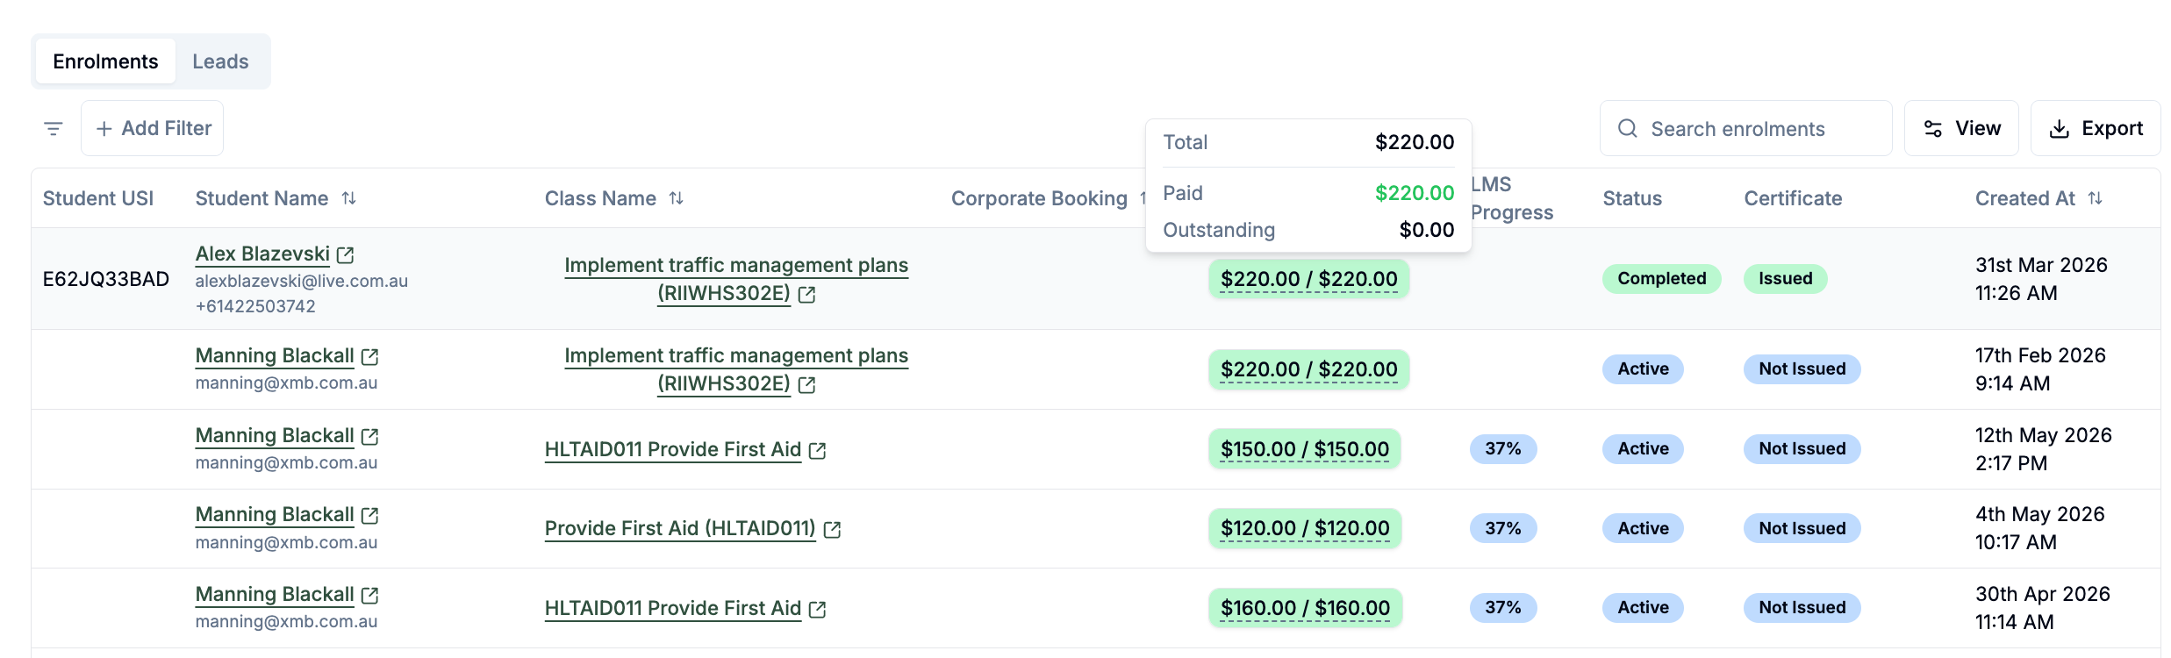Click Add Filter button
Screen dimensions: 2171x658
[153, 128]
